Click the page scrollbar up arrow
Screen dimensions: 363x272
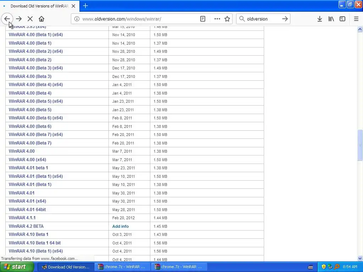360,29
